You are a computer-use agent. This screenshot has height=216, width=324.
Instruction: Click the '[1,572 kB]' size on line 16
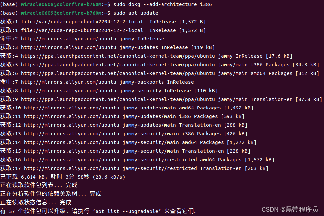(x=260, y=160)
